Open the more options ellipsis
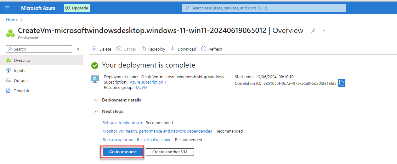 (323, 30)
